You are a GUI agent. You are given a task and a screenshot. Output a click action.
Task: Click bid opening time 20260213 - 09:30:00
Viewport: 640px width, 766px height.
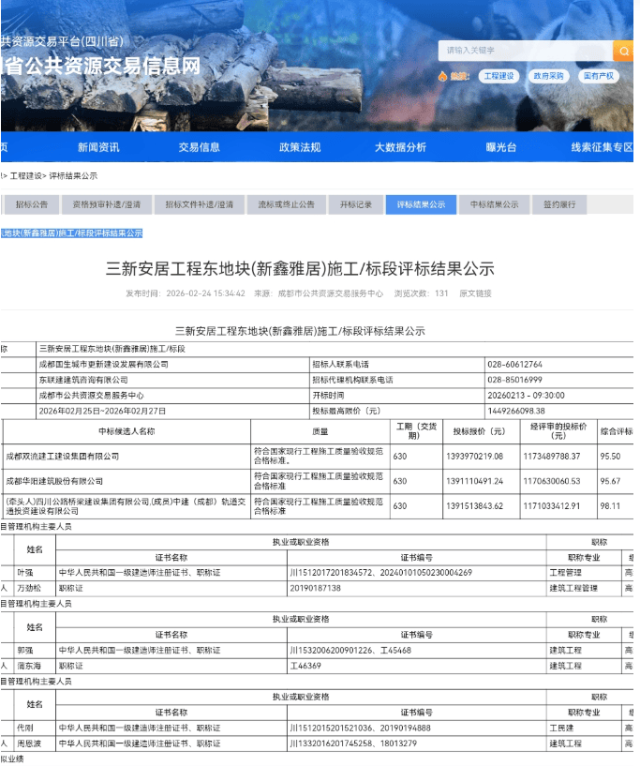point(526,396)
